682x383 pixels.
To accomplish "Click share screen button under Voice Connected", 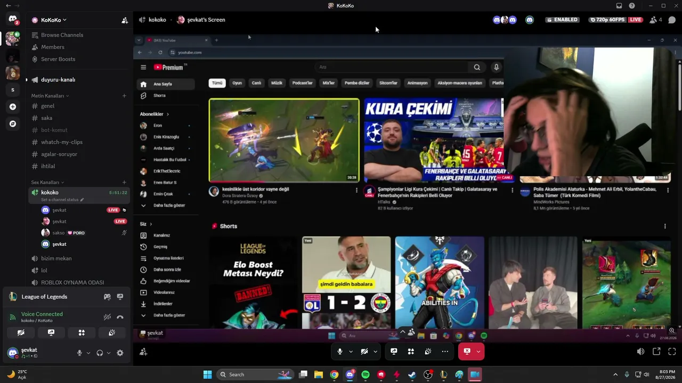I will [x=51, y=332].
